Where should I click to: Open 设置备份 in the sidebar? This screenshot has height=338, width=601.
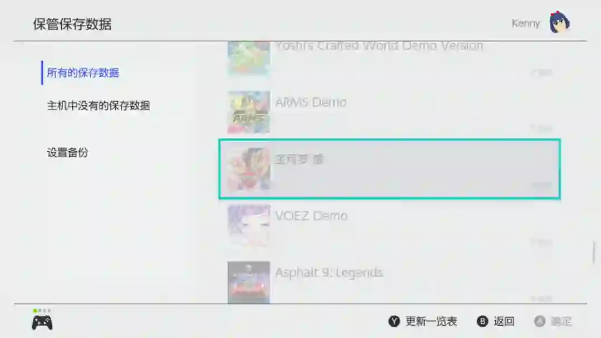(67, 152)
